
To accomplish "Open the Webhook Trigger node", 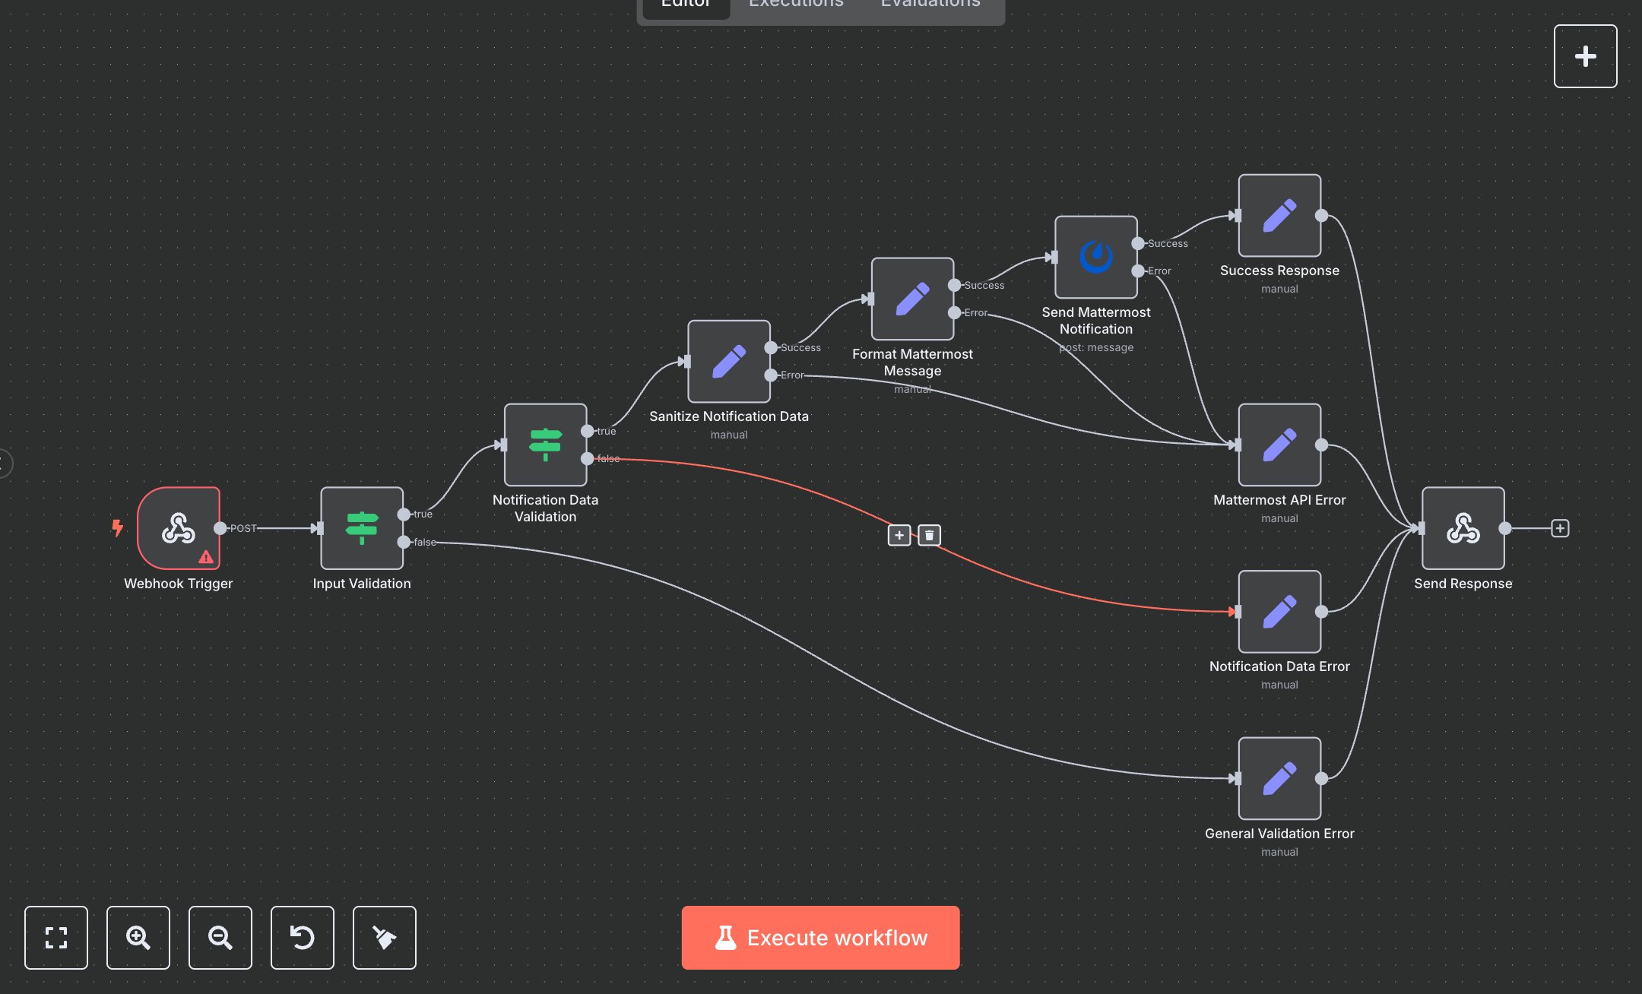I will [x=179, y=530].
